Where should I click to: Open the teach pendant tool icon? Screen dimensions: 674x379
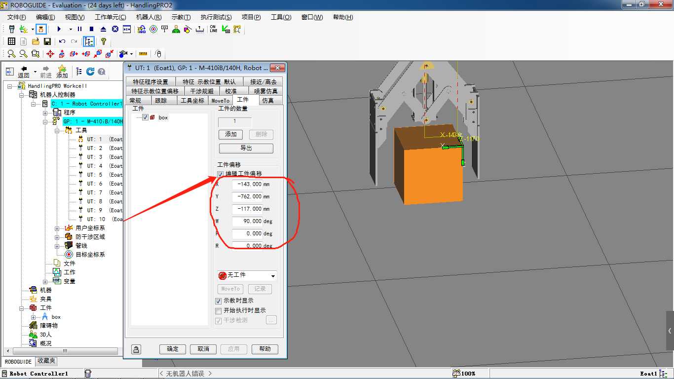pyautogui.click(x=12, y=29)
